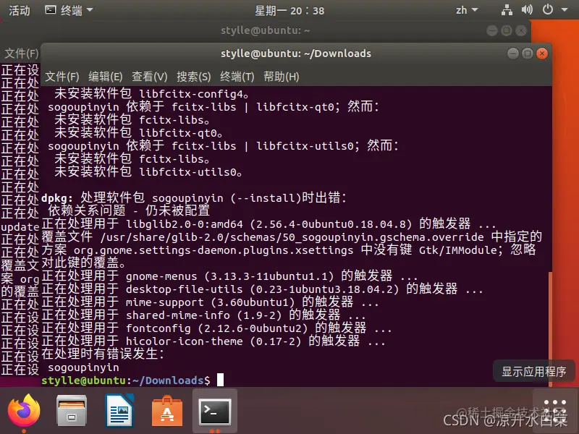Click text 未安装软件包 libfcitx-config4。
Image resolution: width=579 pixels, height=434 pixels.
click(x=151, y=94)
